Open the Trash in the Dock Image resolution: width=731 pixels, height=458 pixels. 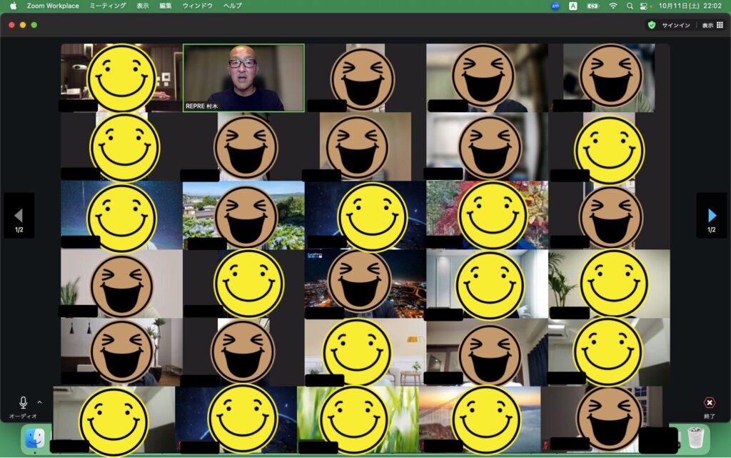tap(695, 437)
